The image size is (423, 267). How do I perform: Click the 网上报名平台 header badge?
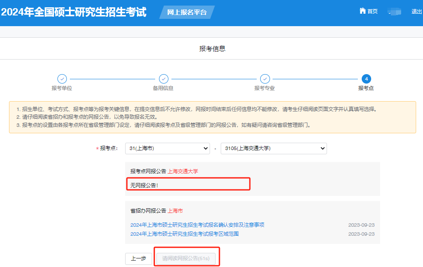click(186, 12)
